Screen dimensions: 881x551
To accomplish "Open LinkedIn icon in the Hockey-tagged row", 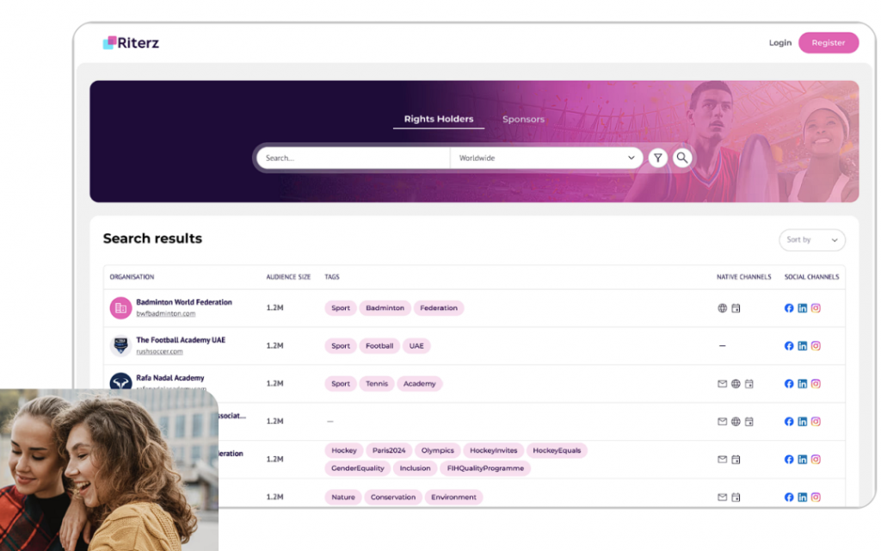I will click(803, 460).
